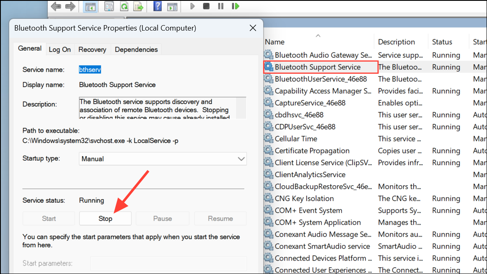
Task: Click the Back arrow in Services toolbar
Action: 56,6
